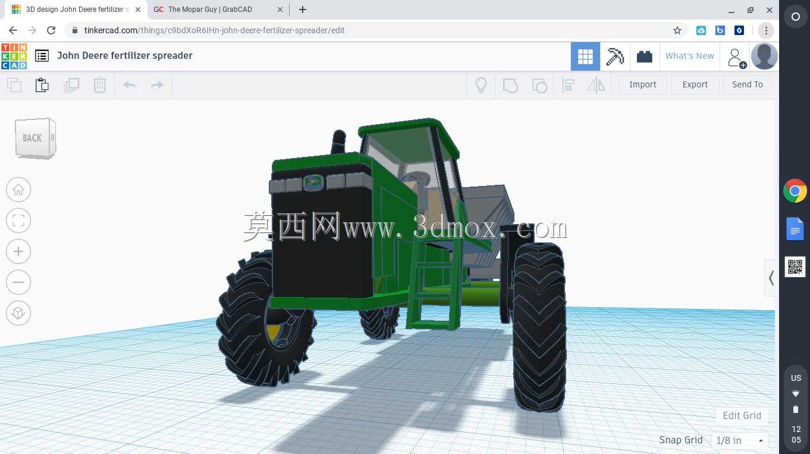Click the Group shapes tool

(510, 86)
